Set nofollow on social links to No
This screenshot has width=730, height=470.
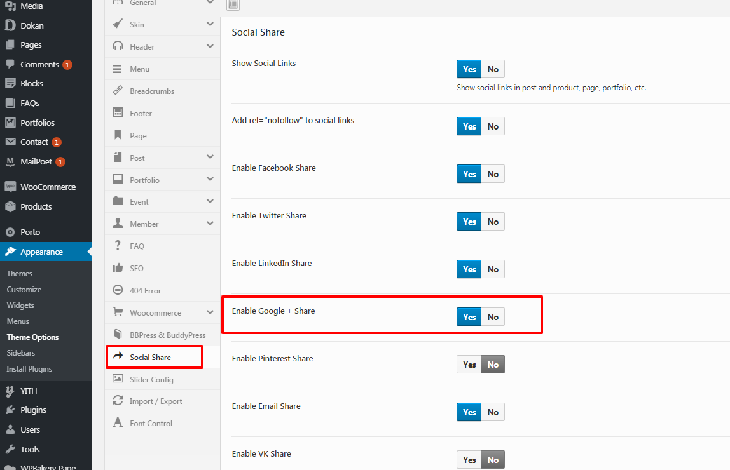coord(493,126)
